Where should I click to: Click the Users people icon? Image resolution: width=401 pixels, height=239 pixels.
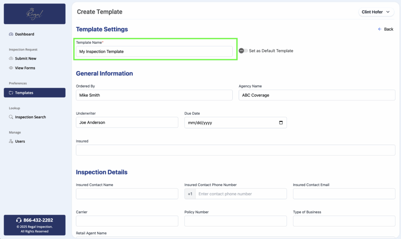11,141
